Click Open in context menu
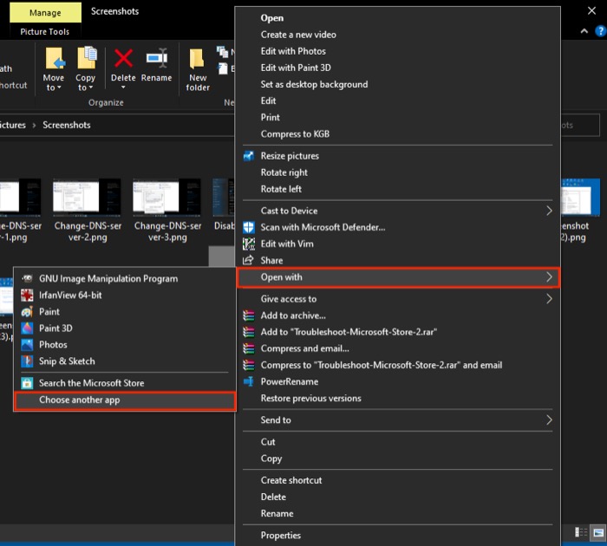 click(x=397, y=18)
